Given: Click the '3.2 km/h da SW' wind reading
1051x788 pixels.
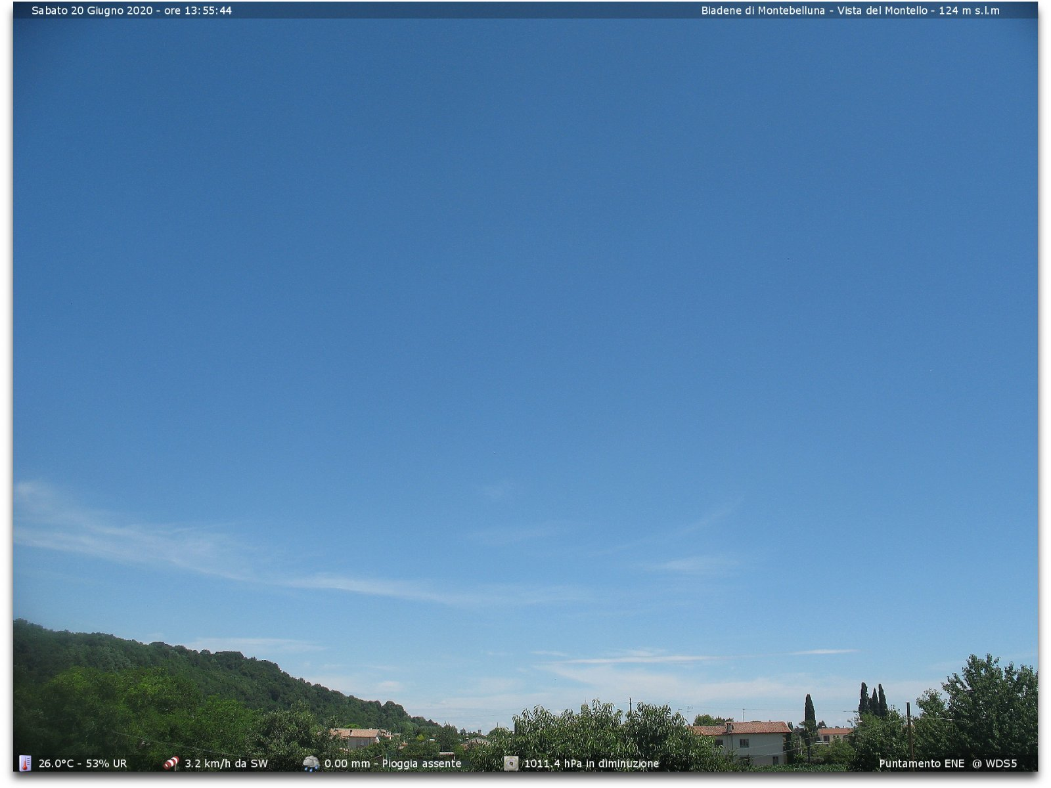Looking at the screenshot, I should [226, 764].
